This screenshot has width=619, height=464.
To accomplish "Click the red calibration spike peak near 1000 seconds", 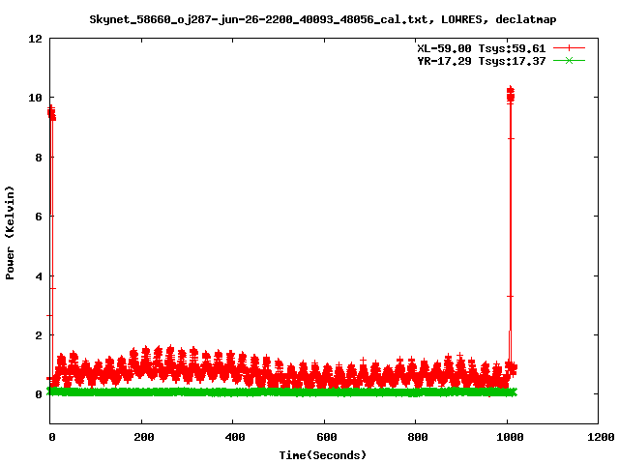I will 511,95.
